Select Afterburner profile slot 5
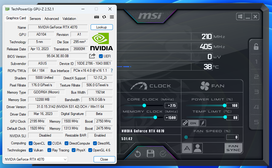 [256, 122]
